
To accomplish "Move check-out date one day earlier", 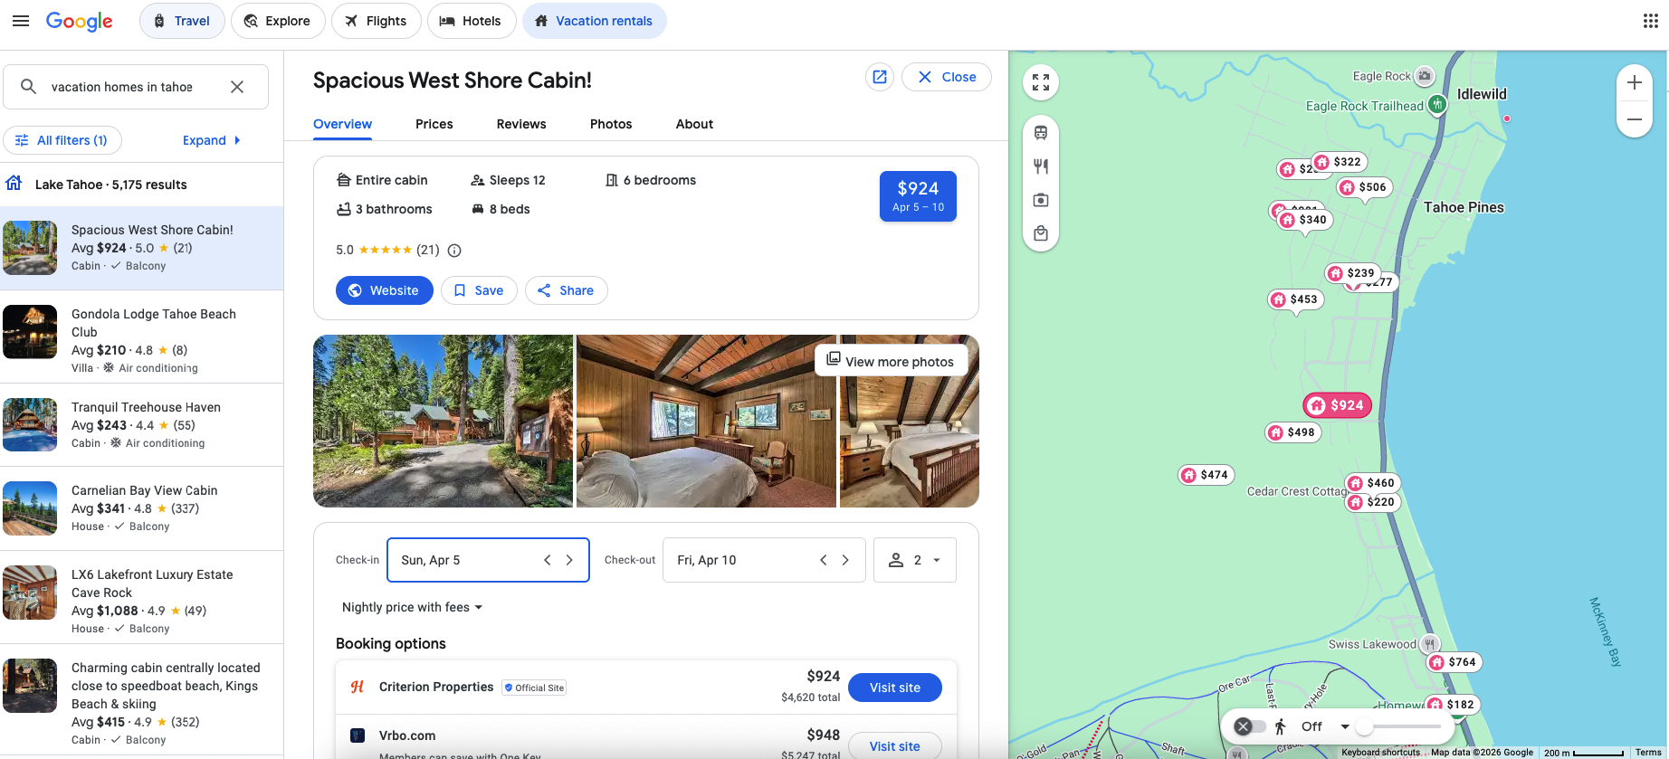I will pyautogui.click(x=824, y=560).
